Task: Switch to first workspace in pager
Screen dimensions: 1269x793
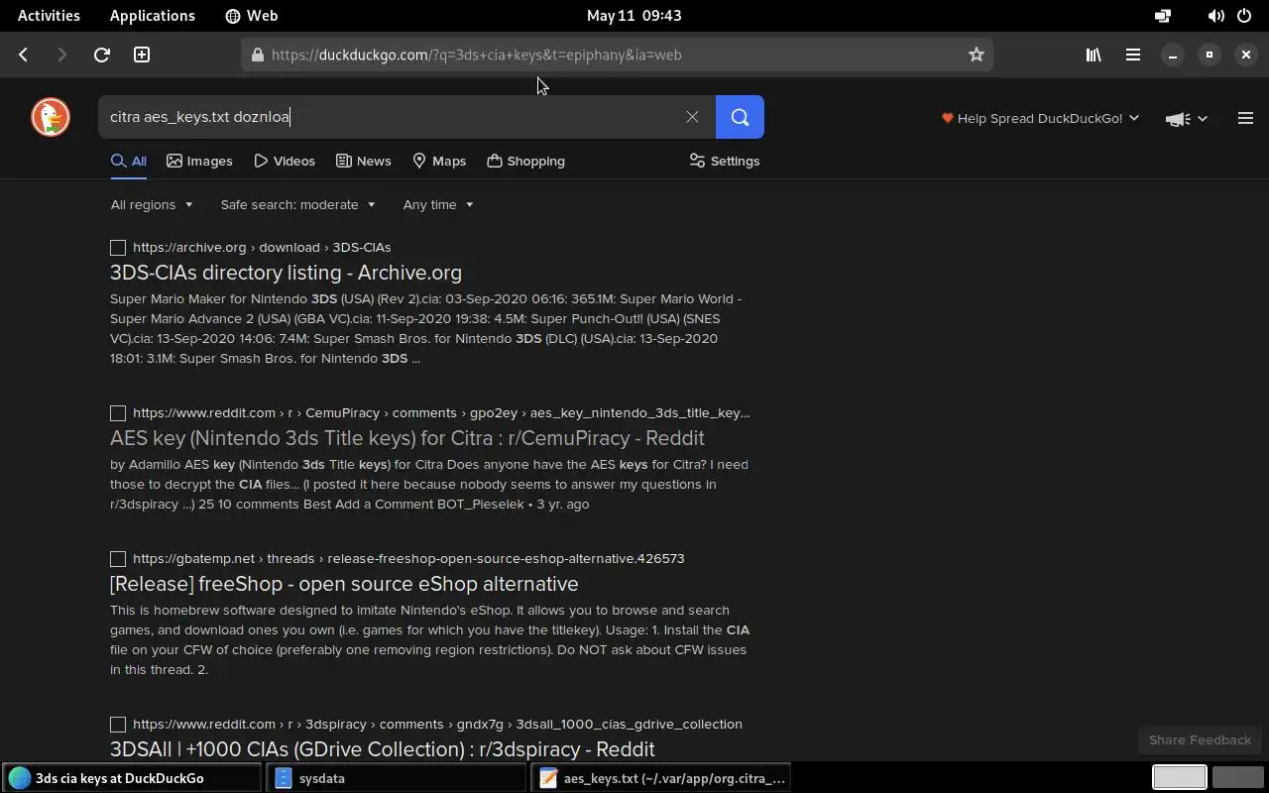Action: point(1179,778)
